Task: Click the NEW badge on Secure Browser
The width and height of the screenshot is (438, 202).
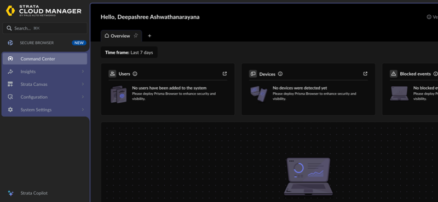Action: coord(79,43)
